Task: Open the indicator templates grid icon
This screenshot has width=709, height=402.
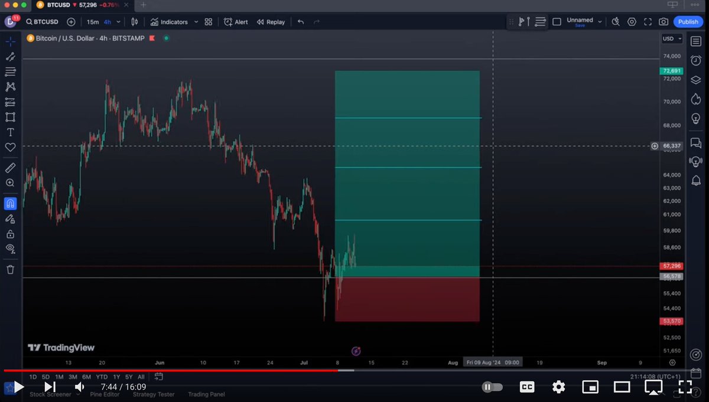Action: point(209,22)
